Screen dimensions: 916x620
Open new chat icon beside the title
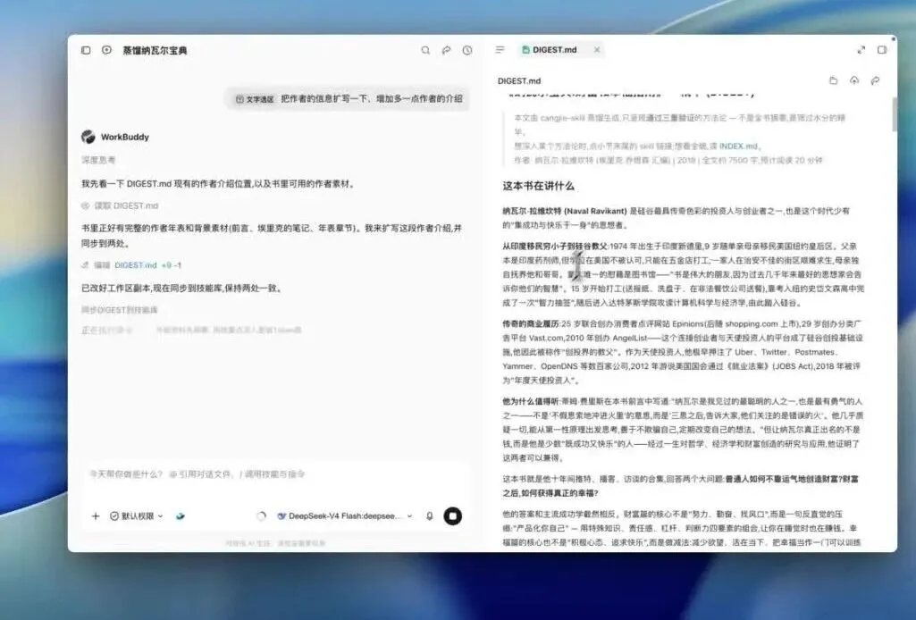click(107, 50)
